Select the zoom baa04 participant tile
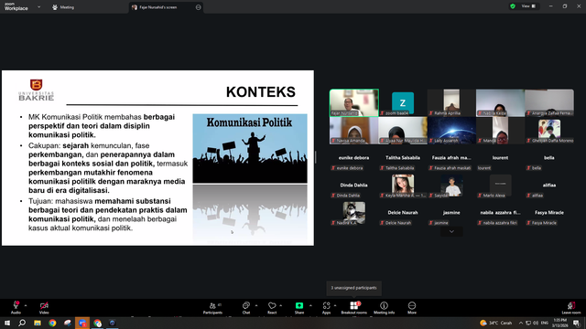The height and width of the screenshot is (329, 586). (403, 102)
